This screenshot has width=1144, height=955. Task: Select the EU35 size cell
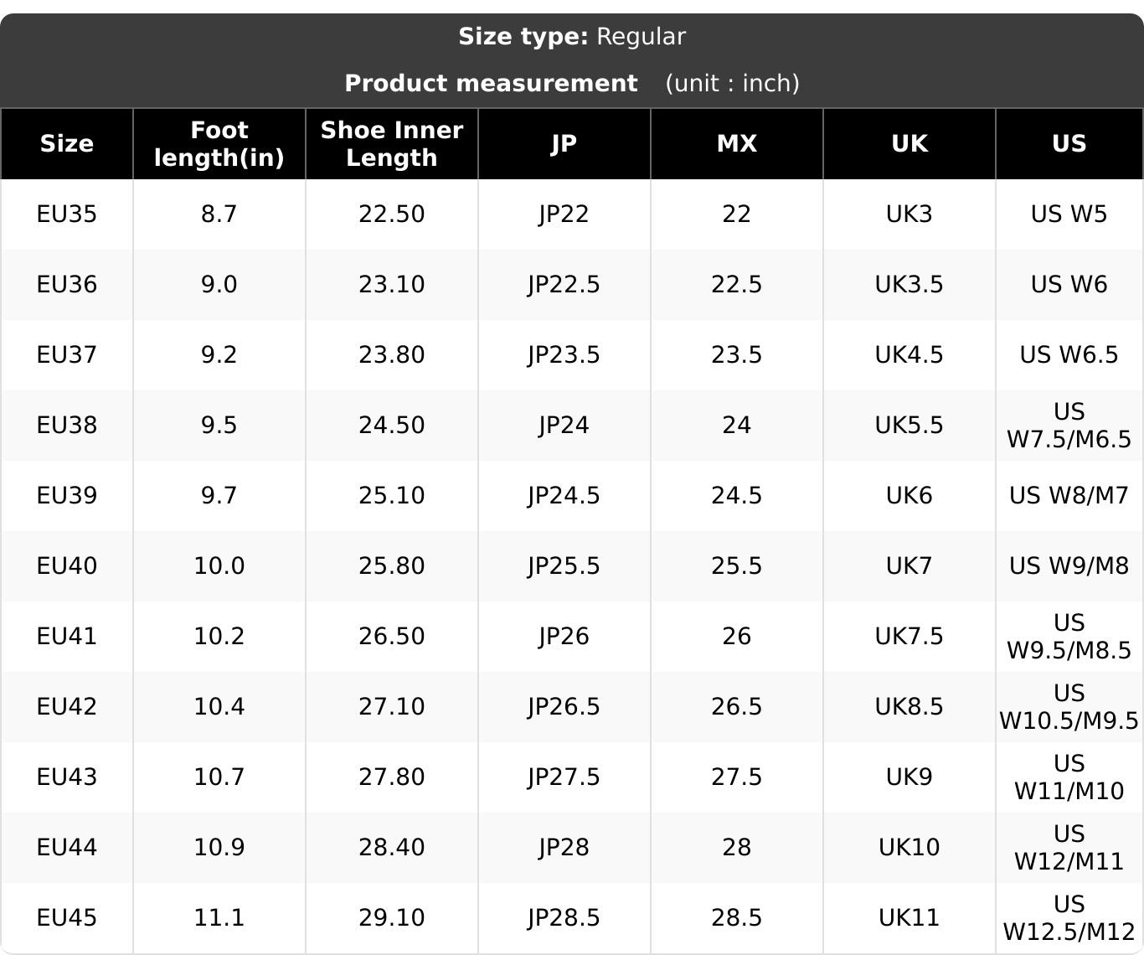click(x=67, y=214)
